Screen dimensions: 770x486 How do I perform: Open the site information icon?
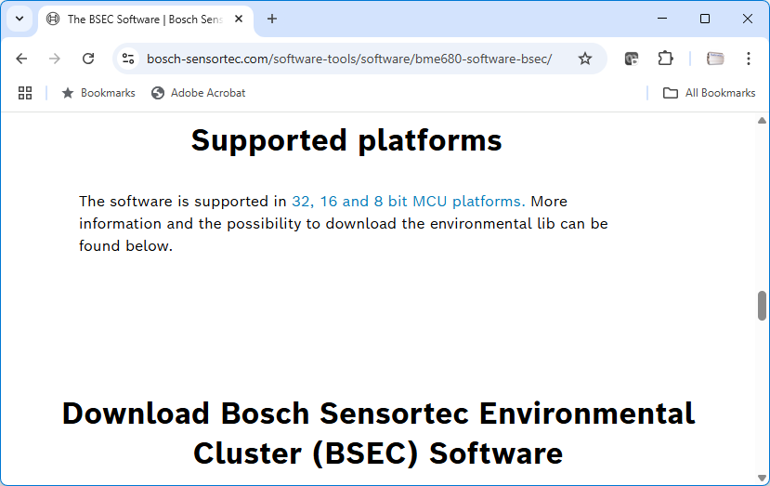(129, 59)
